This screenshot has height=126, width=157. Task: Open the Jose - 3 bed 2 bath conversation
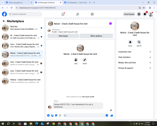(22, 63)
